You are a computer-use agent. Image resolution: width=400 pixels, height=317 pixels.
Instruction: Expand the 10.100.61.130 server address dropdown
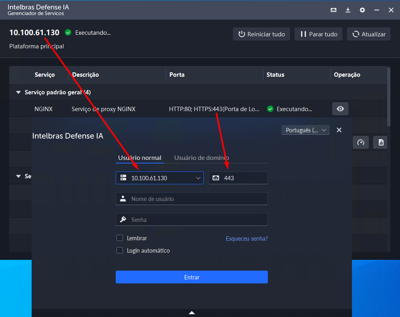(198, 178)
